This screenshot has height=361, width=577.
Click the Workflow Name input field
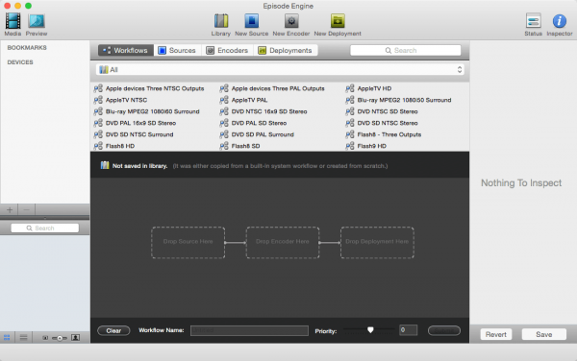(x=249, y=330)
